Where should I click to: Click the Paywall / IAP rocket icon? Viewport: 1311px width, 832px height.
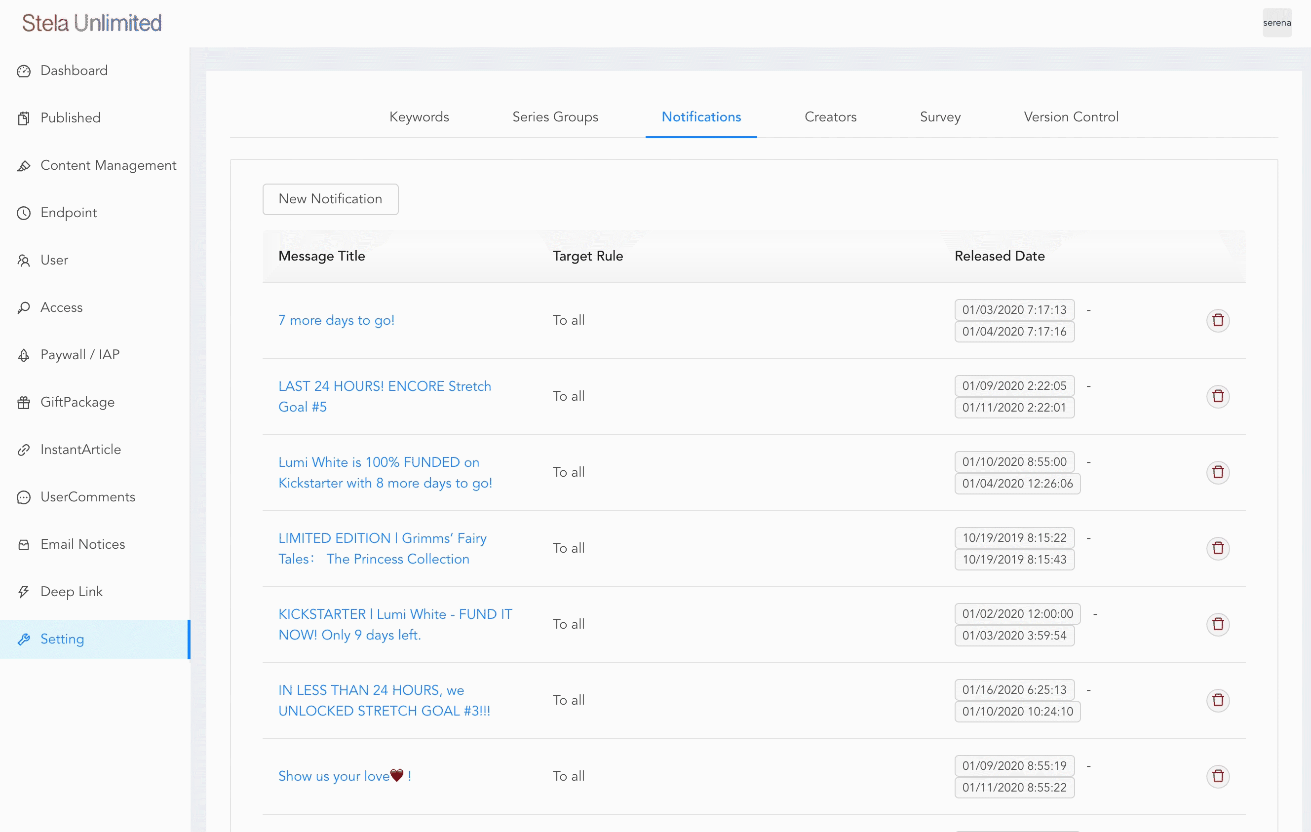point(23,355)
